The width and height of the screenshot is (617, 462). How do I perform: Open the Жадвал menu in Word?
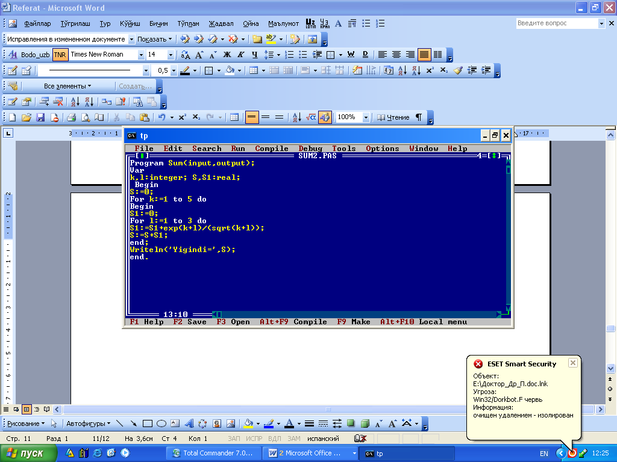pyautogui.click(x=221, y=23)
